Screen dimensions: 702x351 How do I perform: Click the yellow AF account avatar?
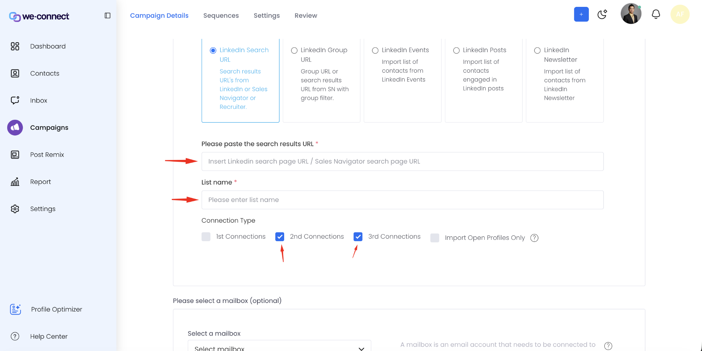pyautogui.click(x=680, y=14)
